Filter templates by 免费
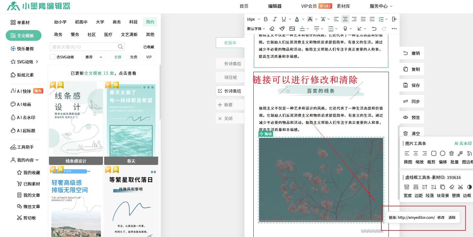This screenshot has height=237, width=473. click(x=134, y=57)
